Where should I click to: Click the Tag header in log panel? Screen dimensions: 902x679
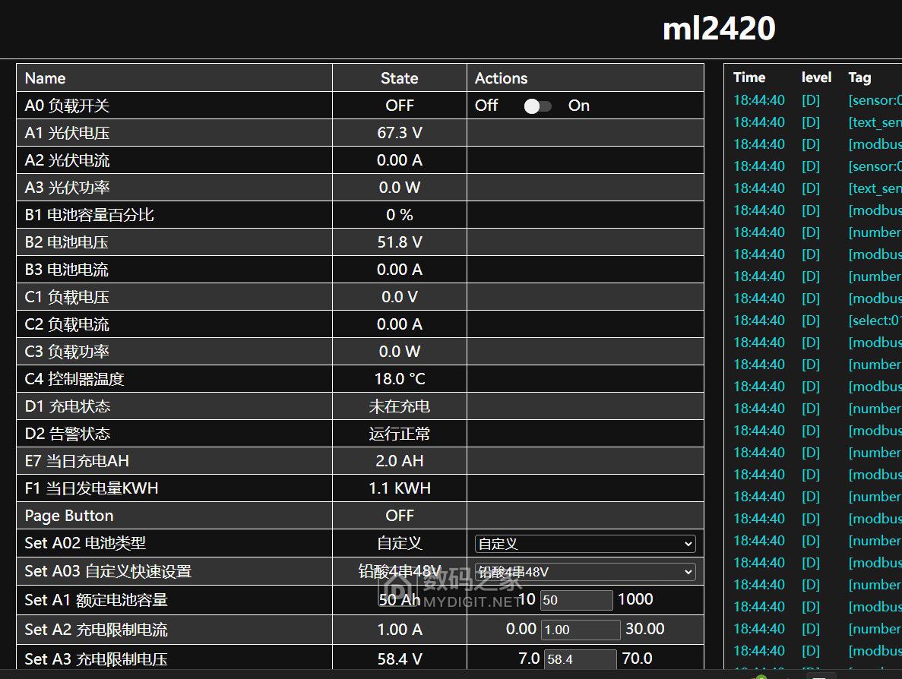859,77
